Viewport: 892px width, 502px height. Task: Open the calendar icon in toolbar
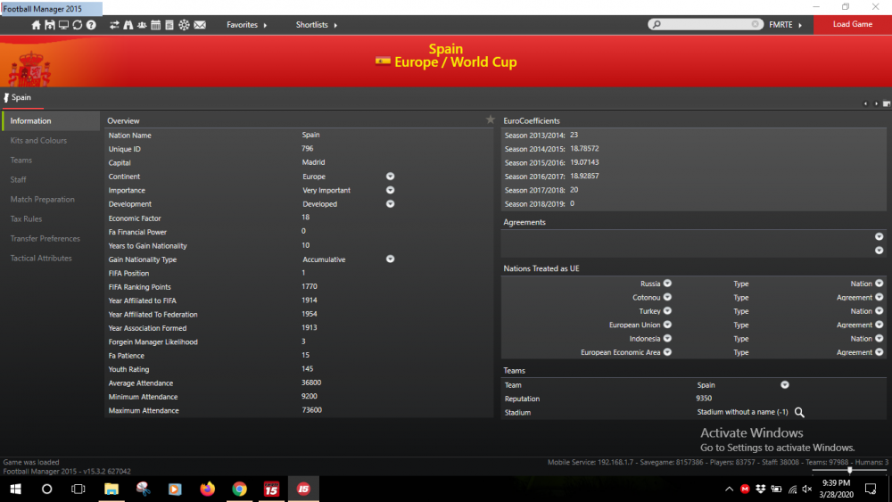pos(155,25)
